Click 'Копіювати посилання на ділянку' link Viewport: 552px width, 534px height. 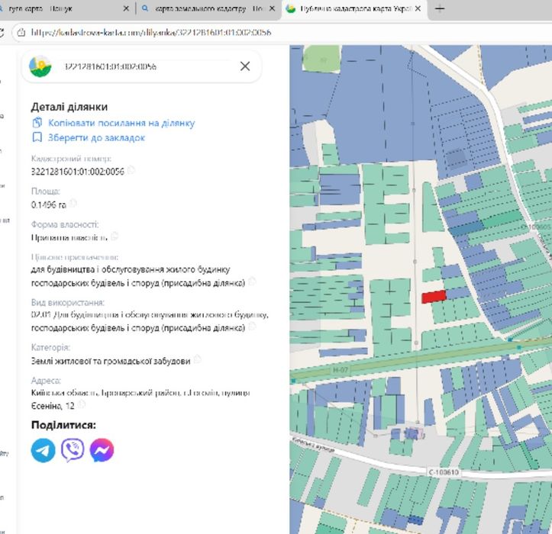[x=121, y=123]
